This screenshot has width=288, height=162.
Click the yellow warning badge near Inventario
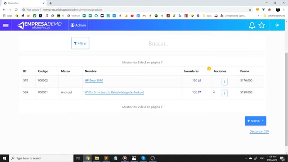pyautogui.click(x=209, y=68)
